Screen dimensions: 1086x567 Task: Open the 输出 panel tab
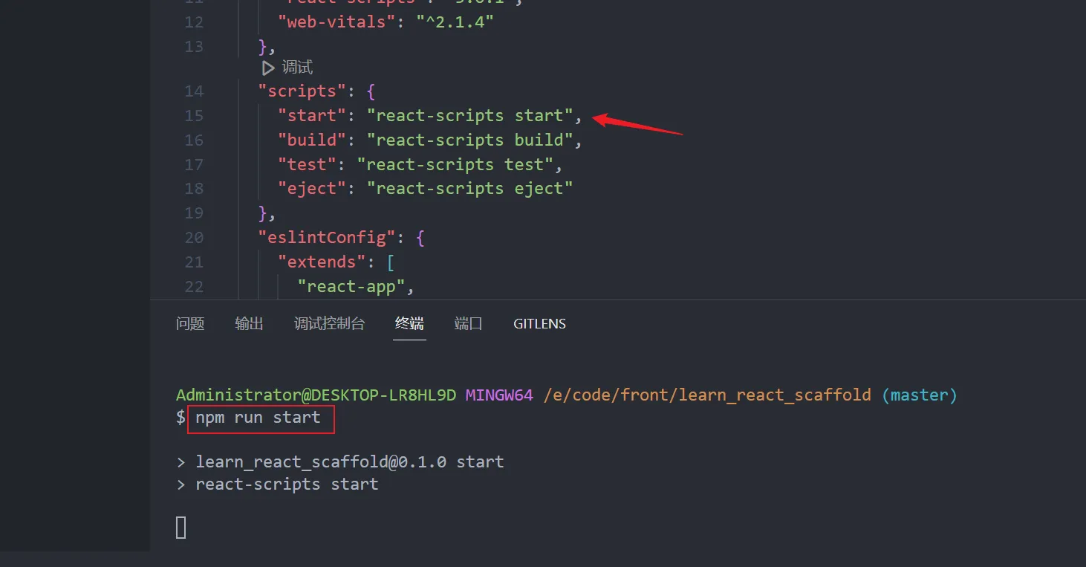(249, 324)
